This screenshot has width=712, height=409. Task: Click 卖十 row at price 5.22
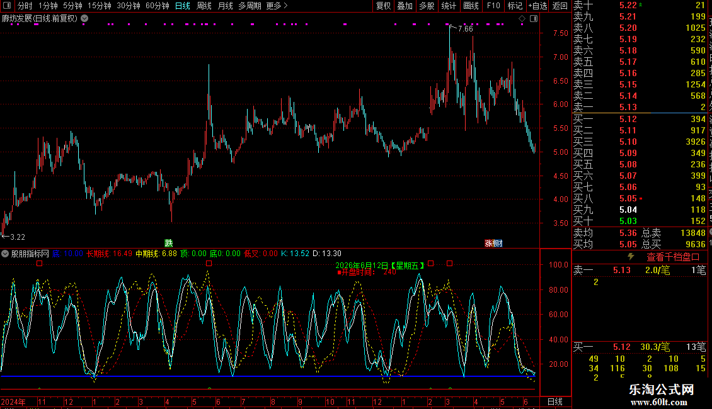640,6
